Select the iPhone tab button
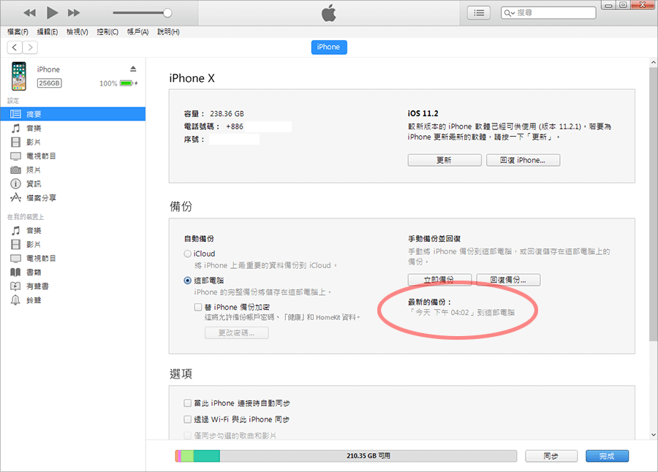658x472 pixels. pos(329,47)
